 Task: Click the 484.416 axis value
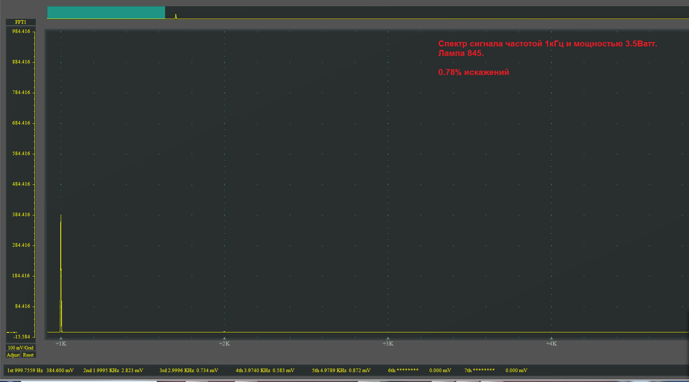pyautogui.click(x=21, y=184)
